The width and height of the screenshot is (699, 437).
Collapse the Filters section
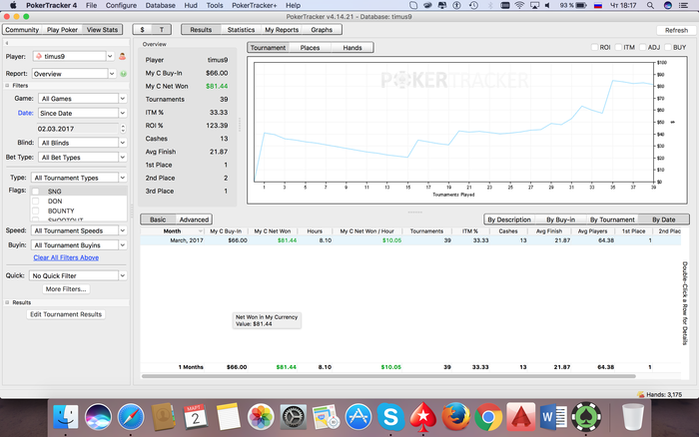point(7,85)
